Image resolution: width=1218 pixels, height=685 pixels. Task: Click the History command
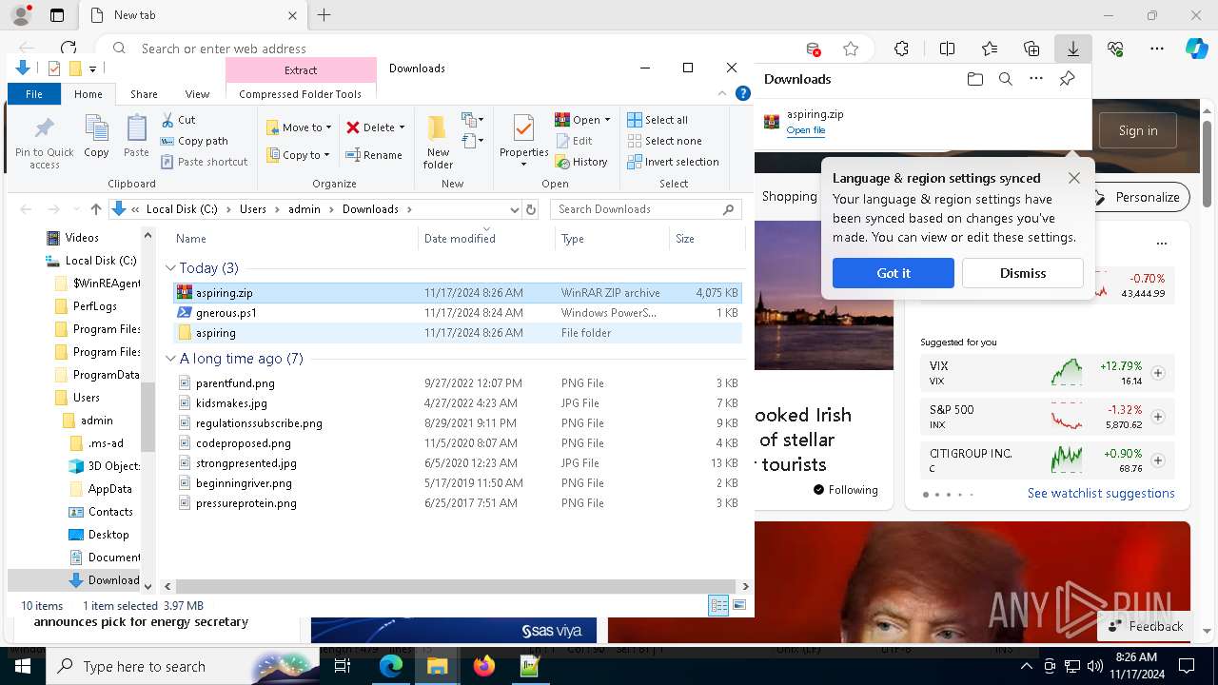(580, 162)
